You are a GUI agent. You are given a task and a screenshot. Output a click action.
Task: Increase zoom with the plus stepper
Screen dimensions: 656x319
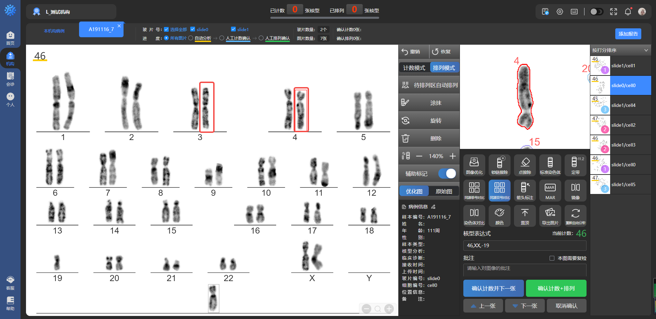pyautogui.click(x=452, y=156)
